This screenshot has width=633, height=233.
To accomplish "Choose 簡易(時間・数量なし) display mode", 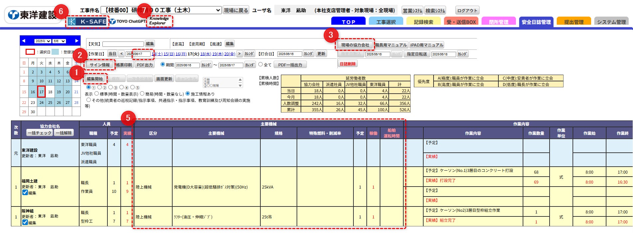I will pos(142,94).
